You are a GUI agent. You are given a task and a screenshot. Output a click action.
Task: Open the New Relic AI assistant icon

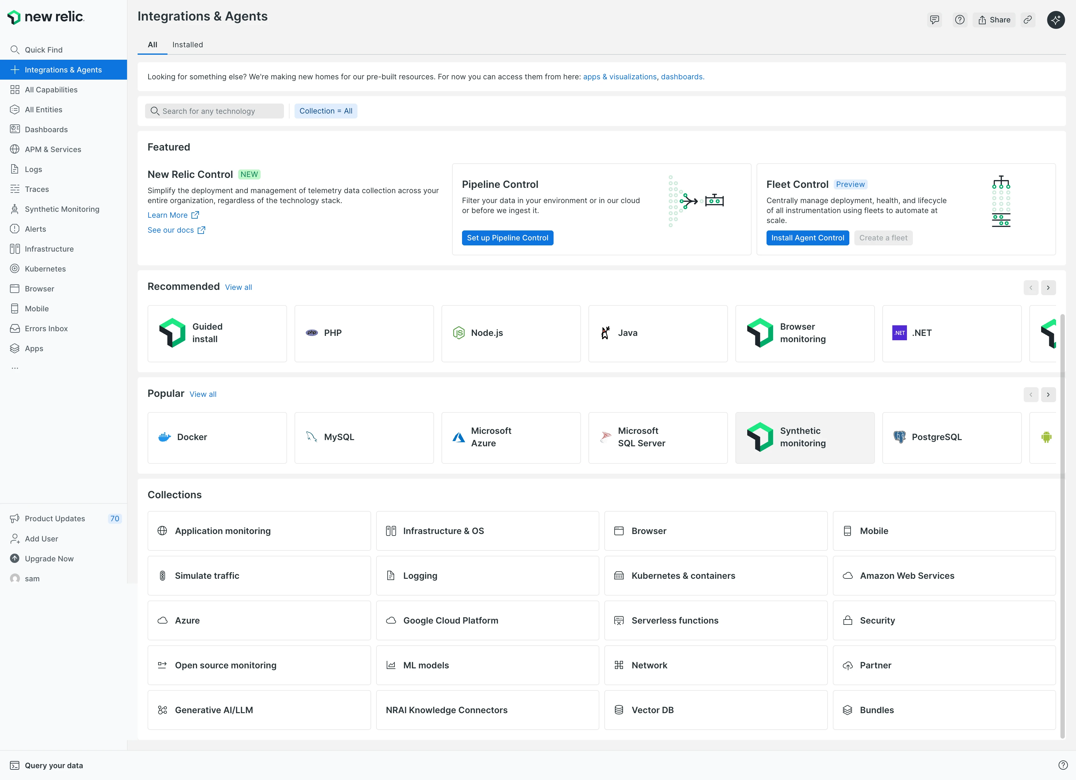1055,20
